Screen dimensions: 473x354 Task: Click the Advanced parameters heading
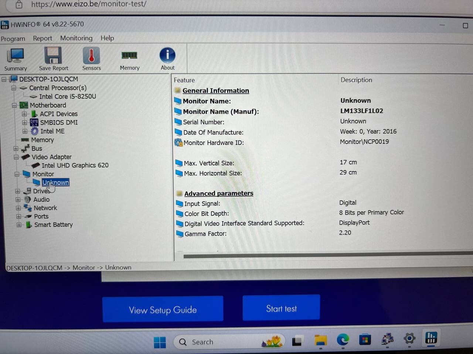pyautogui.click(x=219, y=193)
